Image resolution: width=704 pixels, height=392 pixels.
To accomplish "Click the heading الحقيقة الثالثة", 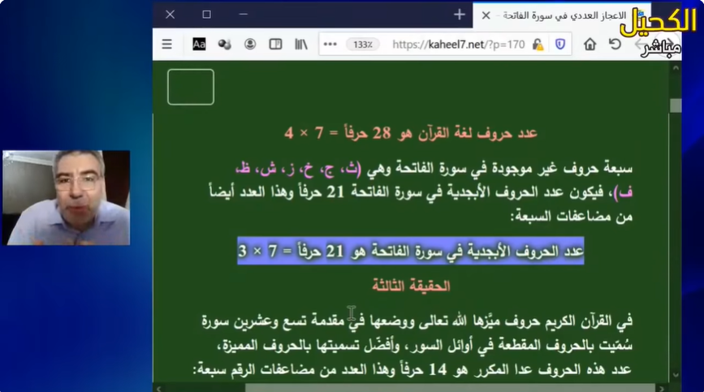I will pyautogui.click(x=411, y=286).
